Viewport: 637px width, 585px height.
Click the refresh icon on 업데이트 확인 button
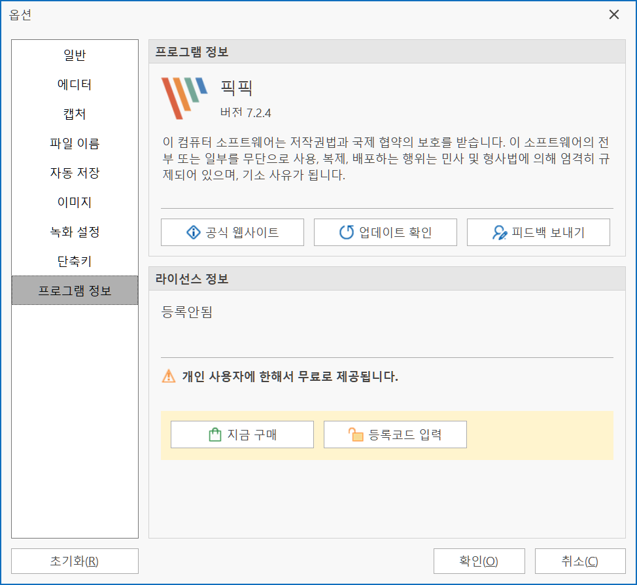click(x=347, y=232)
